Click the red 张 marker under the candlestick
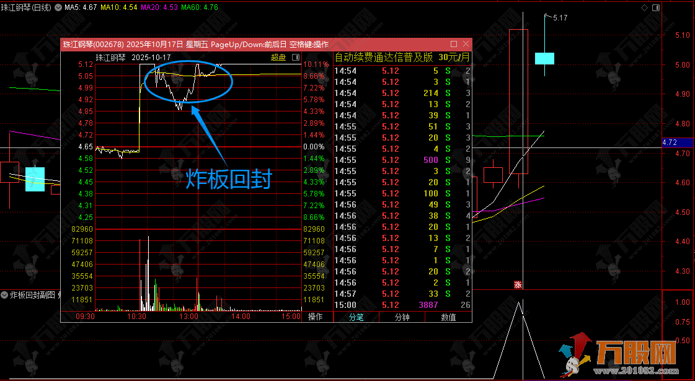Screen dimensions: 695x381 [518, 285]
